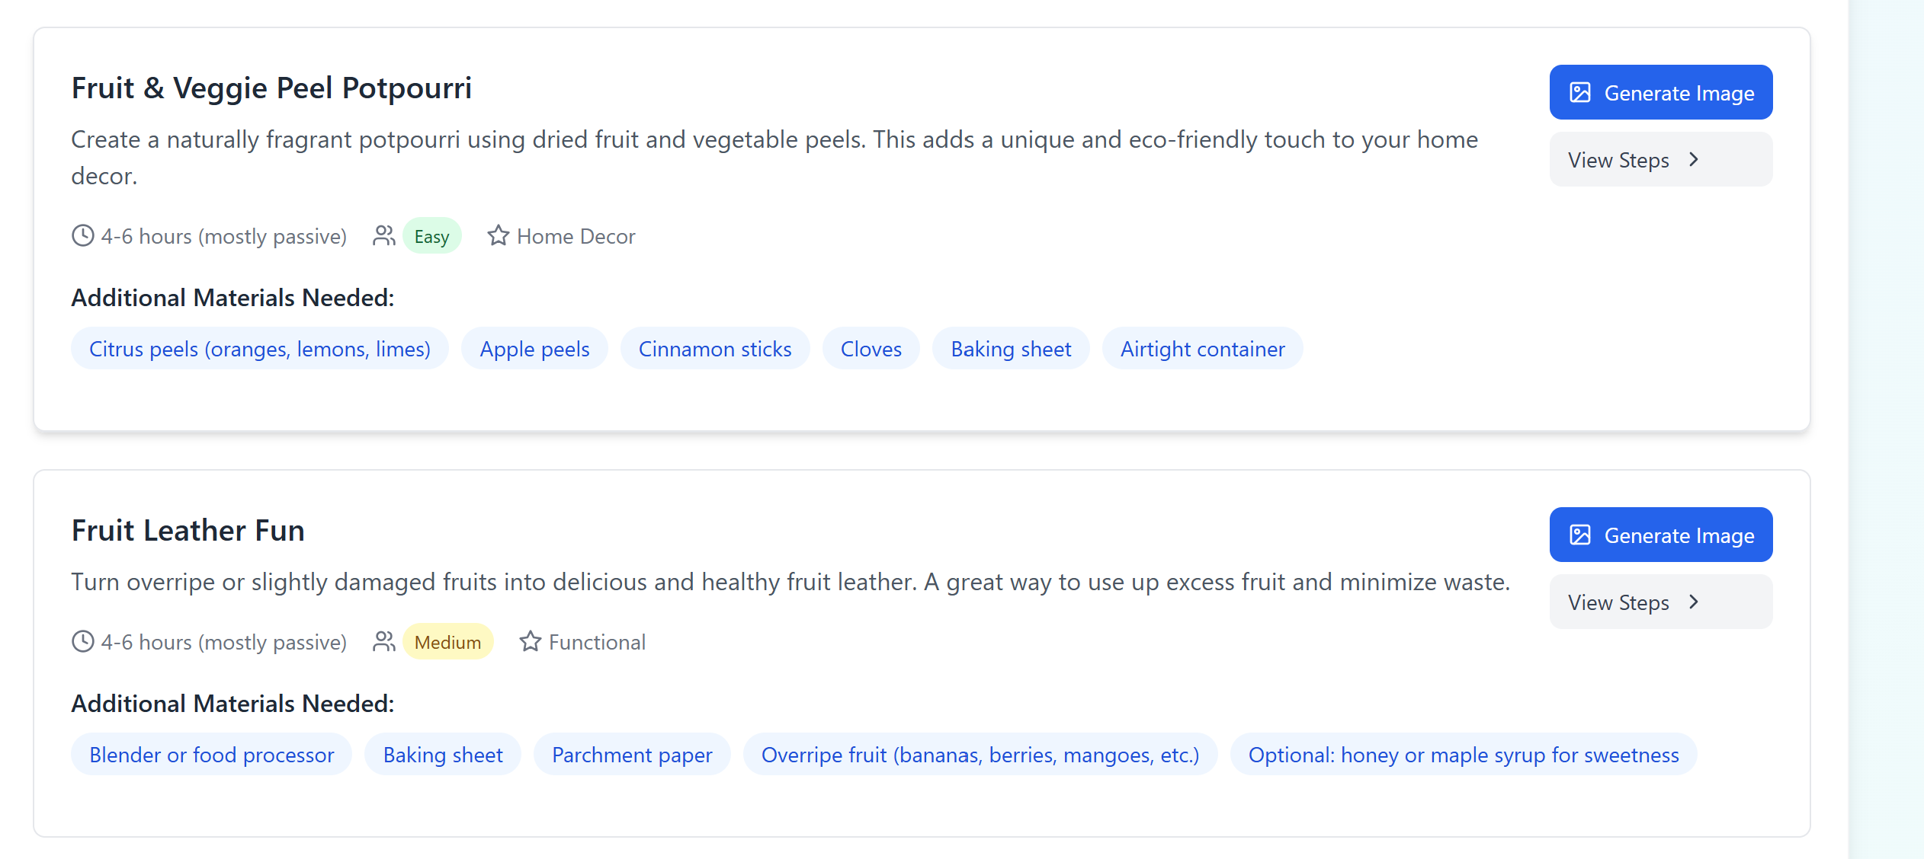Viewport: 1924px width, 859px height.
Task: Select the Cinnamon sticks material tag
Action: tap(714, 349)
